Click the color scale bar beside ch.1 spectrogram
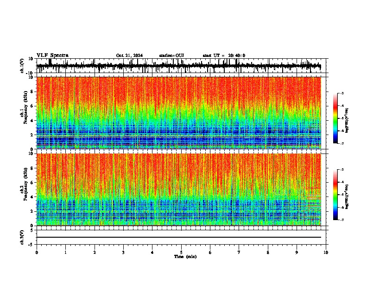The height and width of the screenshot is (283, 367). [335, 118]
